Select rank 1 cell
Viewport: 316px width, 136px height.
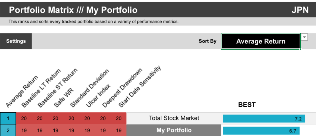(x=8, y=119)
